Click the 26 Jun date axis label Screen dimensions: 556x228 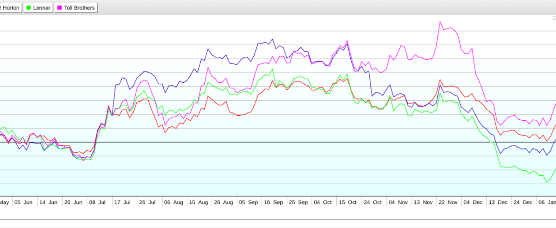coord(73,202)
